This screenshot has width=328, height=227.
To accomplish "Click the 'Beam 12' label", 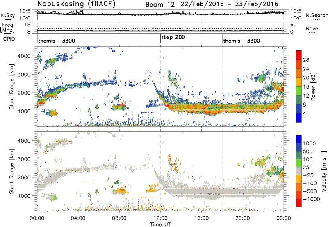I will [x=160, y=5].
